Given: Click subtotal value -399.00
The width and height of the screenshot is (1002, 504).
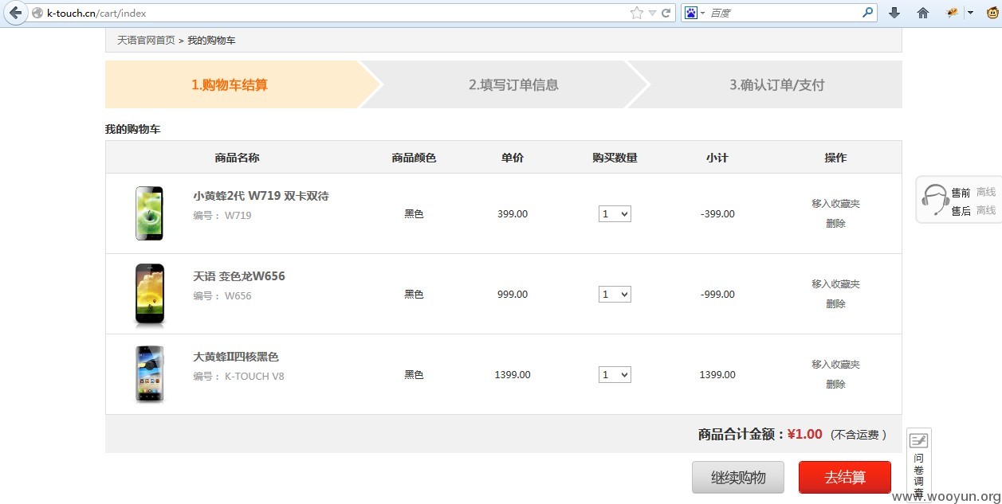Looking at the screenshot, I should tap(717, 213).
